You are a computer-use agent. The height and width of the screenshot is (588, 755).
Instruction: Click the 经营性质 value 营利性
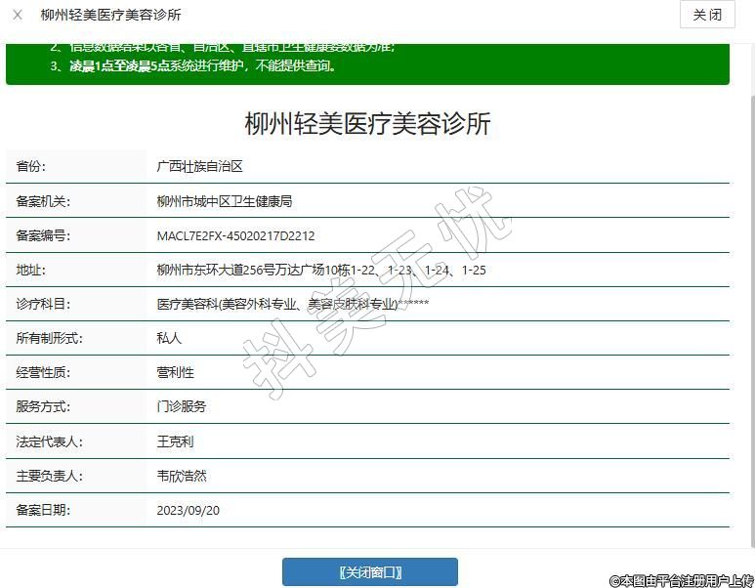tap(176, 372)
